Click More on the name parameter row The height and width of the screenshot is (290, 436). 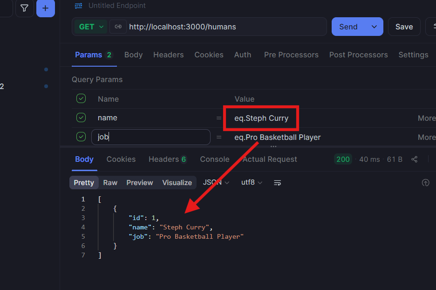click(426, 117)
